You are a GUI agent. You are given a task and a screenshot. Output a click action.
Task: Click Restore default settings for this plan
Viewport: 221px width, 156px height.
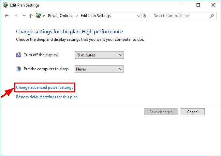coord(47,97)
